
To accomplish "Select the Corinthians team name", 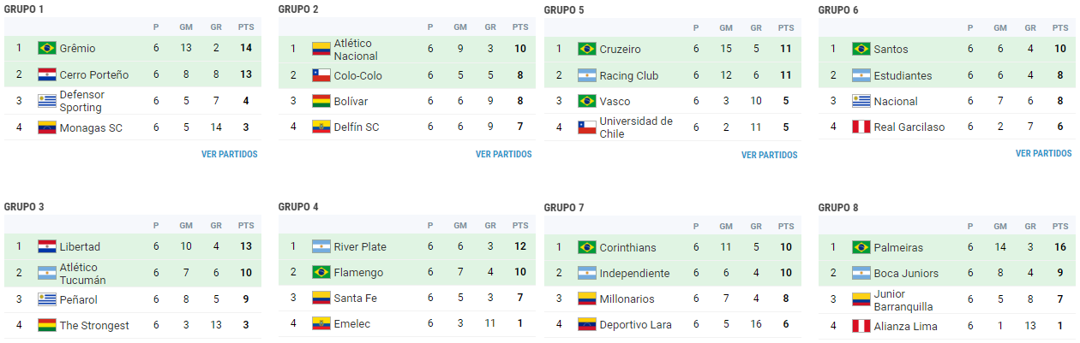I will 627,248.
